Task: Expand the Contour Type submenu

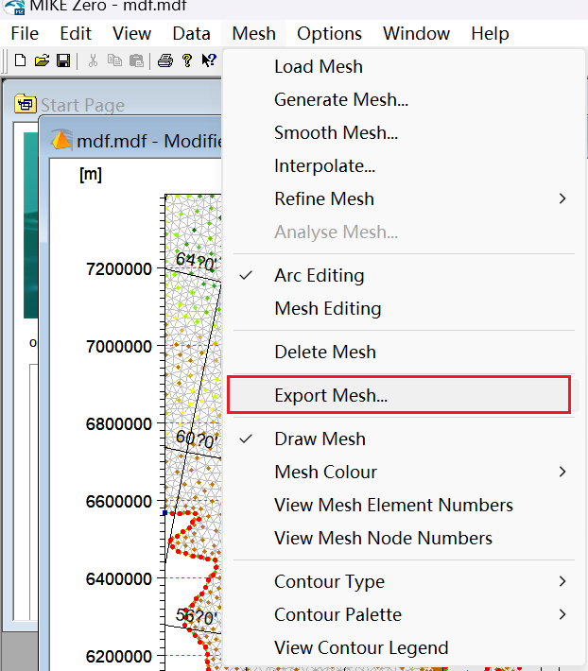Action: pyautogui.click(x=404, y=581)
